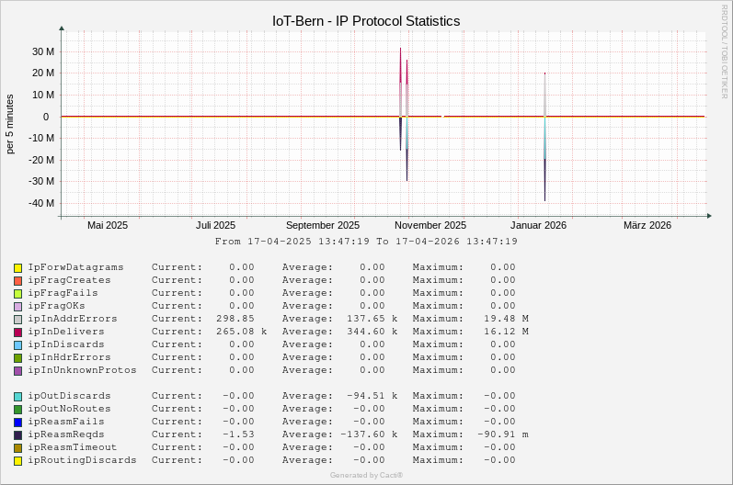Click the Mai 2025 x-axis label
Image resolution: width=733 pixels, height=485 pixels.
[x=108, y=225]
